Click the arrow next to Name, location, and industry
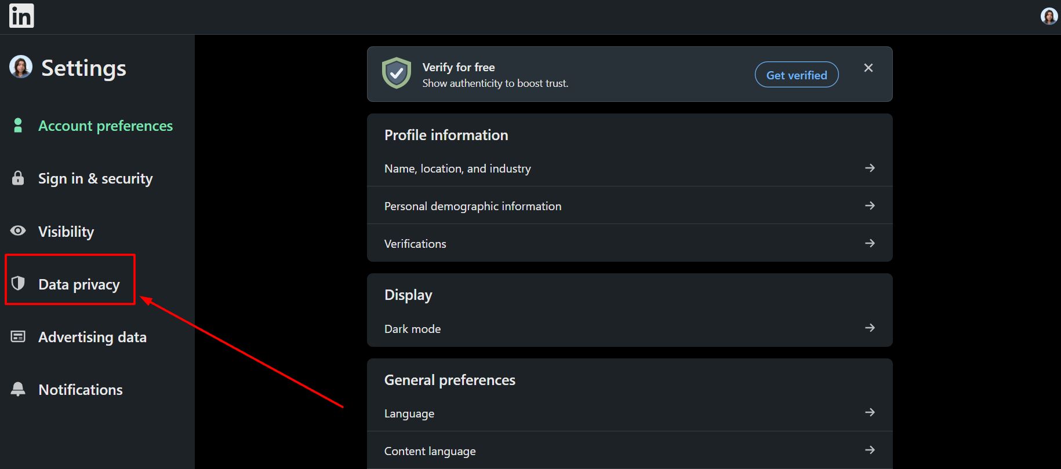The width and height of the screenshot is (1061, 469). pyautogui.click(x=870, y=168)
